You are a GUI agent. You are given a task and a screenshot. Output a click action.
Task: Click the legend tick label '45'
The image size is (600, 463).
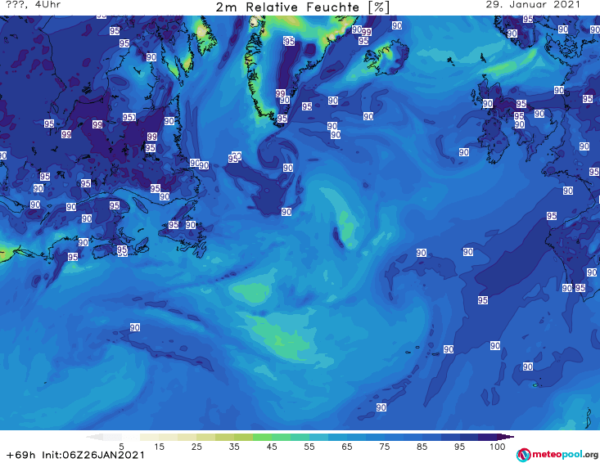(x=272, y=447)
